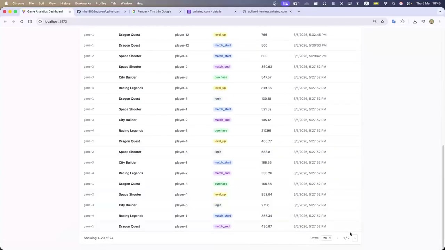The width and height of the screenshot is (445, 250).
Task: Click the timestamp 3/5/2026, 5:29:42 PM
Action: [310, 56]
